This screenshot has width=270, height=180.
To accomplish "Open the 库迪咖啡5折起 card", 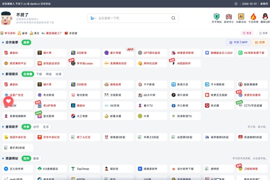I will tap(252, 137).
